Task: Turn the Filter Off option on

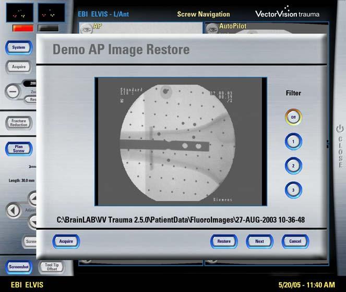Action: (x=293, y=117)
